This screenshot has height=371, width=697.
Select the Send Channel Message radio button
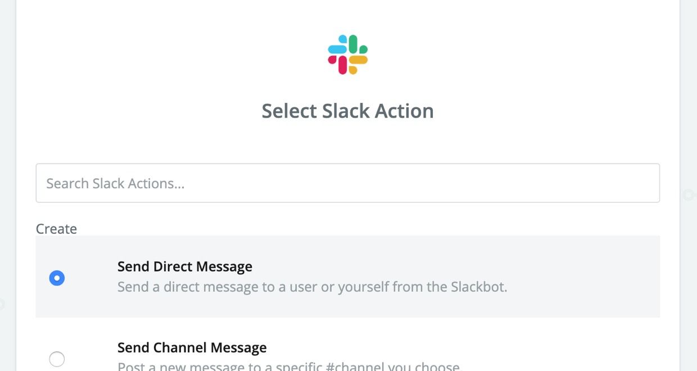point(57,359)
